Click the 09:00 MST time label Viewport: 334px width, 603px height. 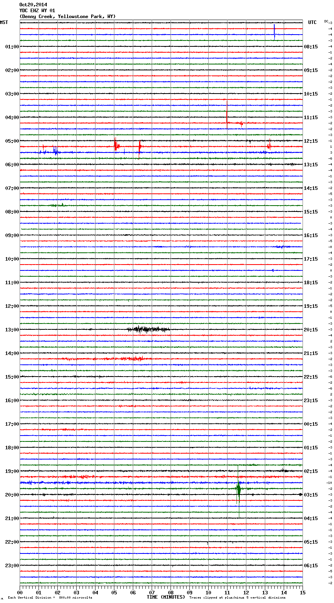pyautogui.click(x=12, y=235)
